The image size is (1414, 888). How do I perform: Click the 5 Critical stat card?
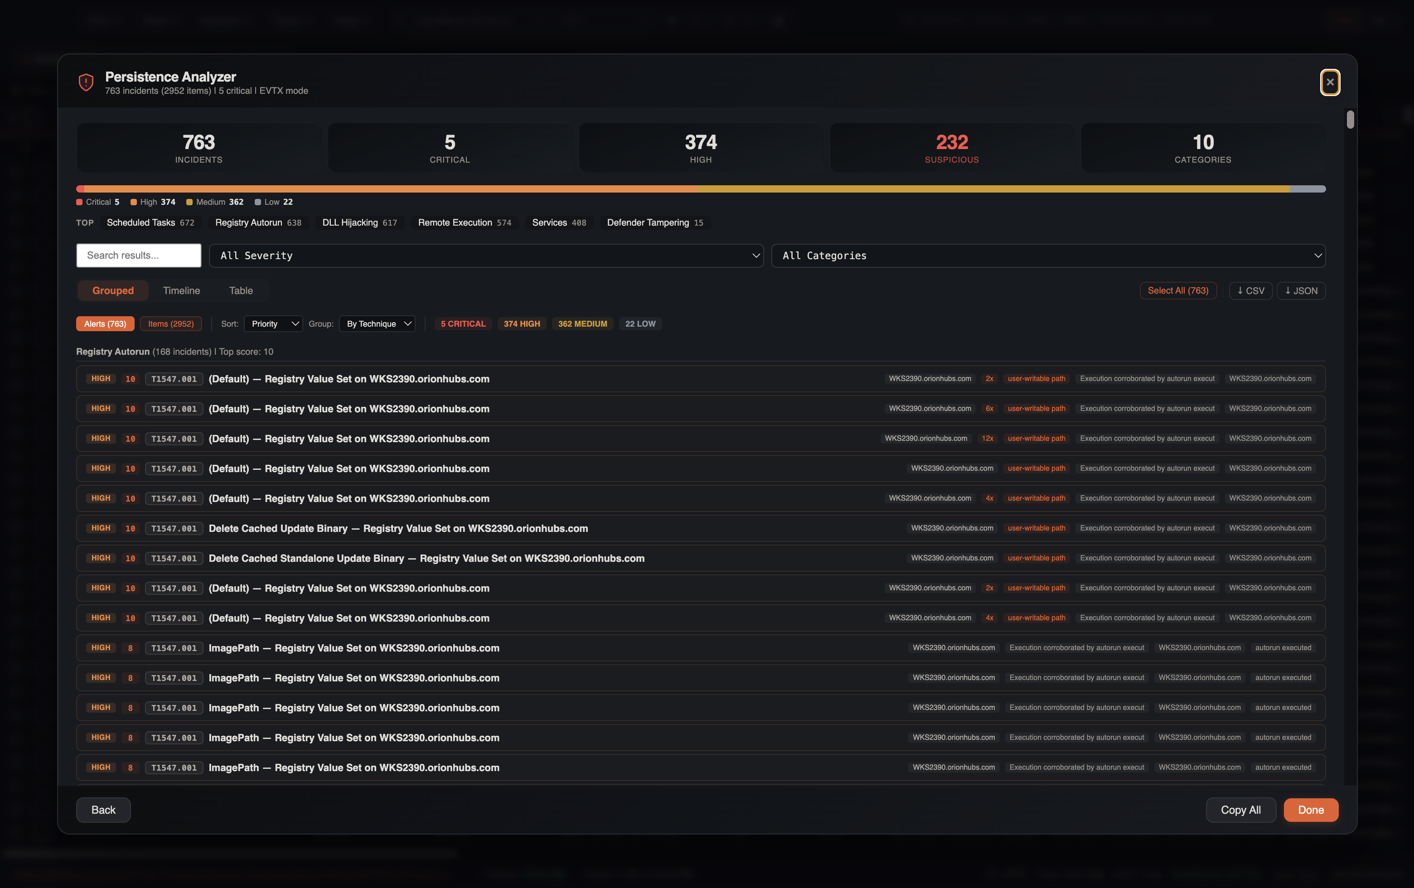[450, 148]
